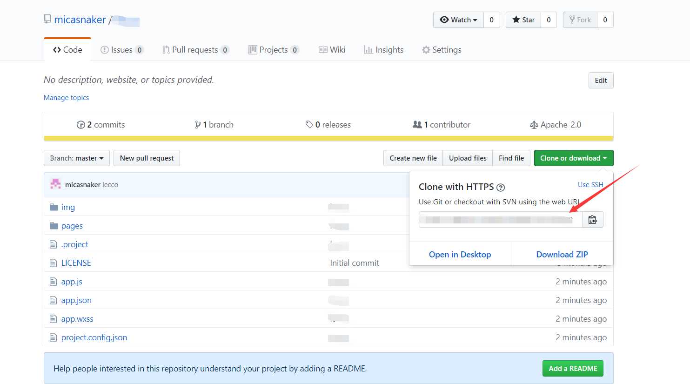Click the Fork button
This screenshot has height=384, width=690.
pos(580,20)
